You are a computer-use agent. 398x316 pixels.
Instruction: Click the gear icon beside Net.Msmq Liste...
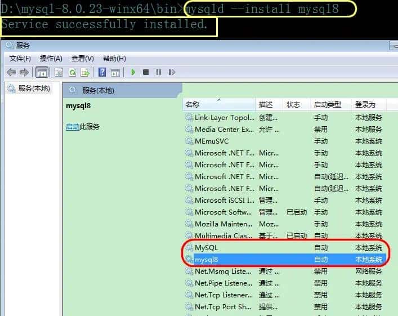click(189, 271)
